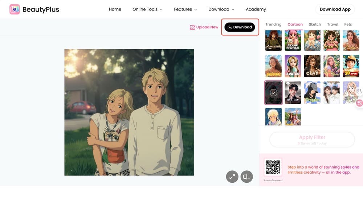Image resolution: width=363 pixels, height=203 pixels.
Task: Toggle the before/after compare icon
Action: click(246, 177)
